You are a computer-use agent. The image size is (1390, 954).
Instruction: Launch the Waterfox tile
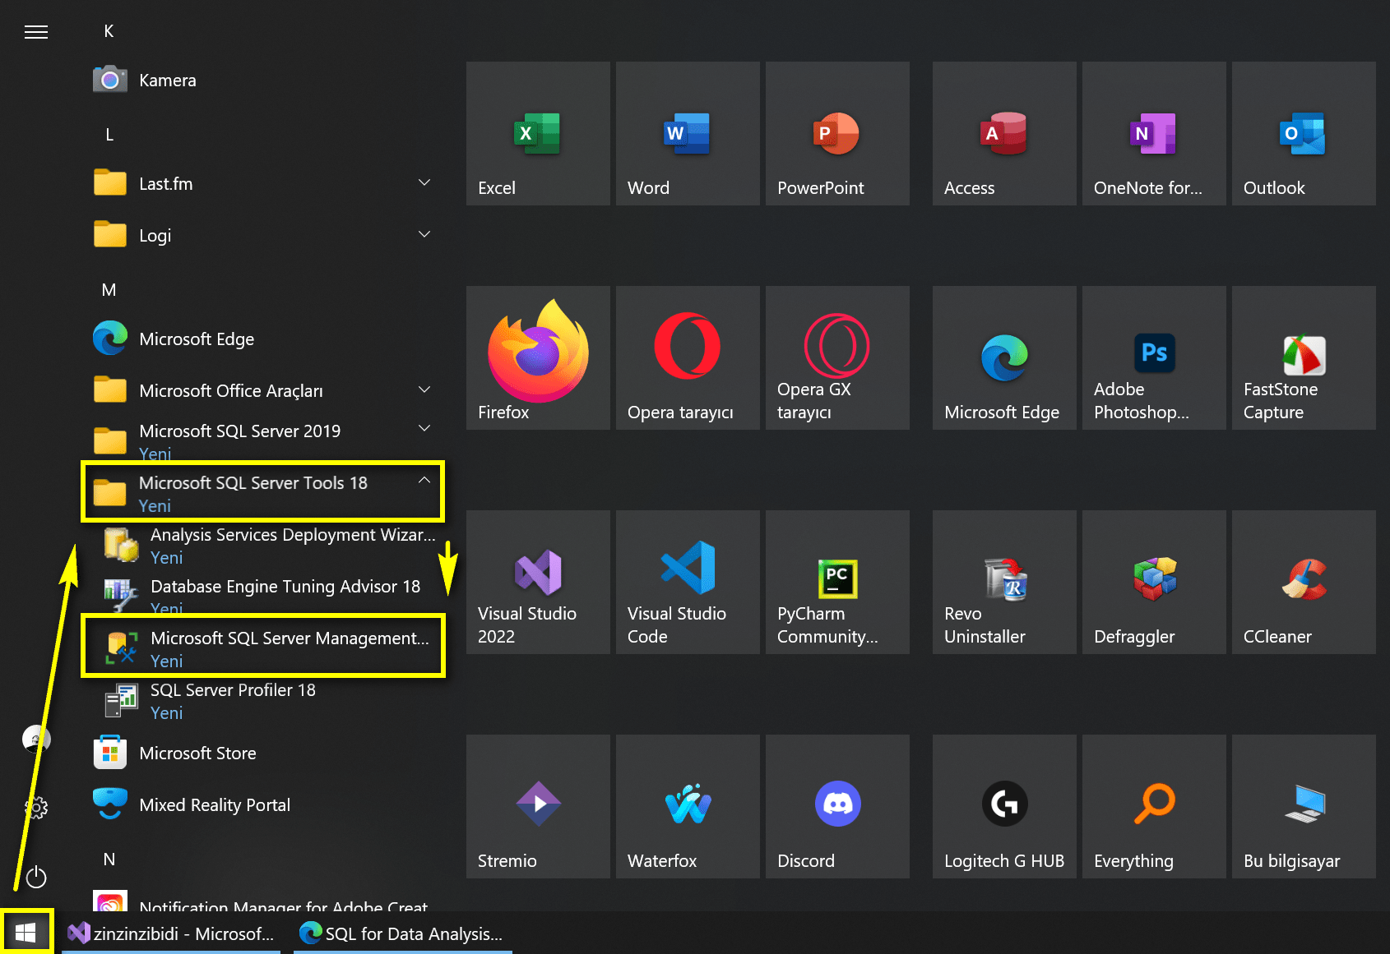click(x=688, y=806)
